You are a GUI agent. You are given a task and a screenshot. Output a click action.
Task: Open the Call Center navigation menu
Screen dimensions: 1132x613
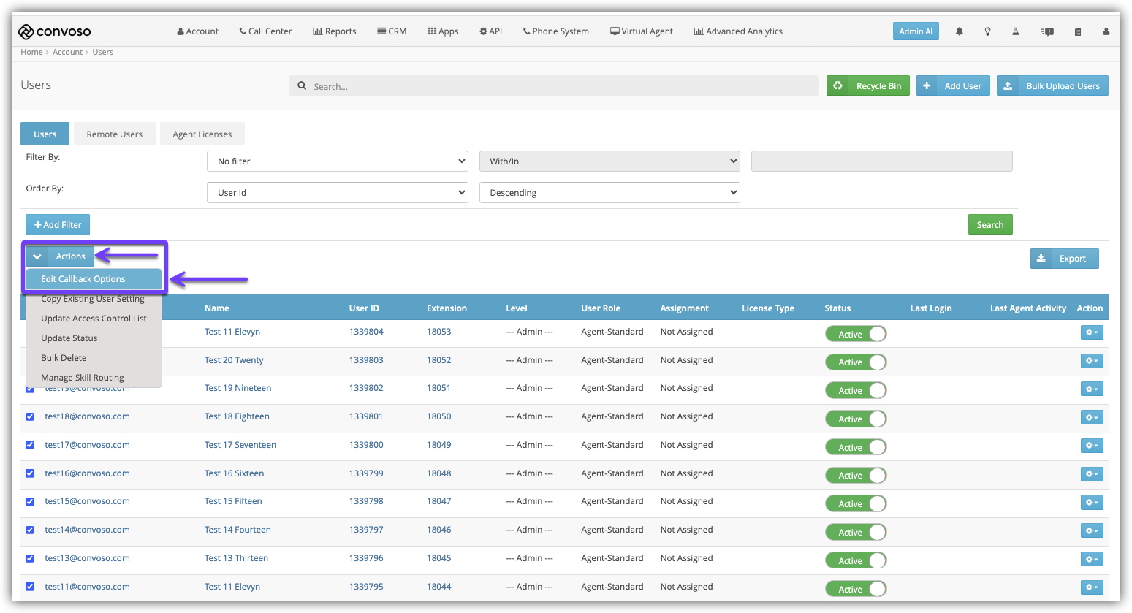pos(265,31)
